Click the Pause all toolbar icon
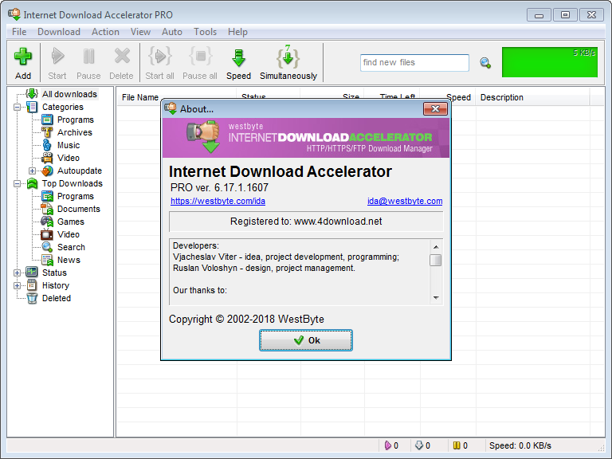Viewport: 612px width, 459px height. [200, 57]
